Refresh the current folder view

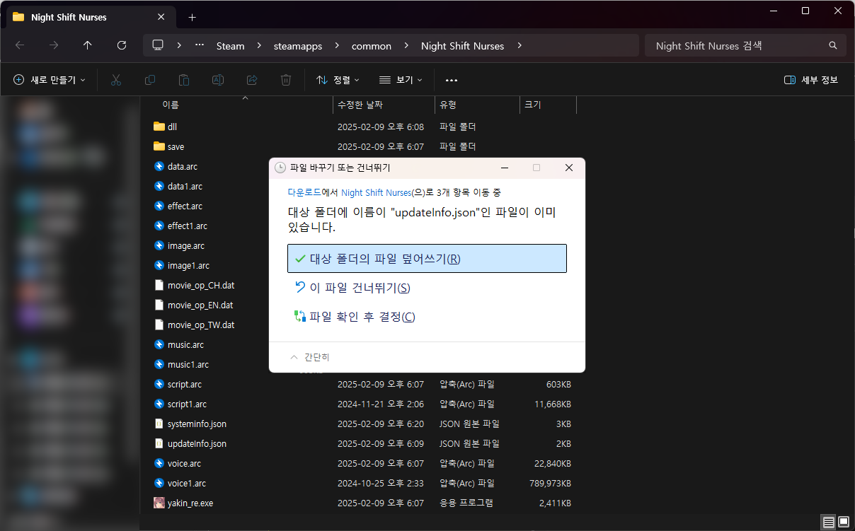[x=122, y=45]
